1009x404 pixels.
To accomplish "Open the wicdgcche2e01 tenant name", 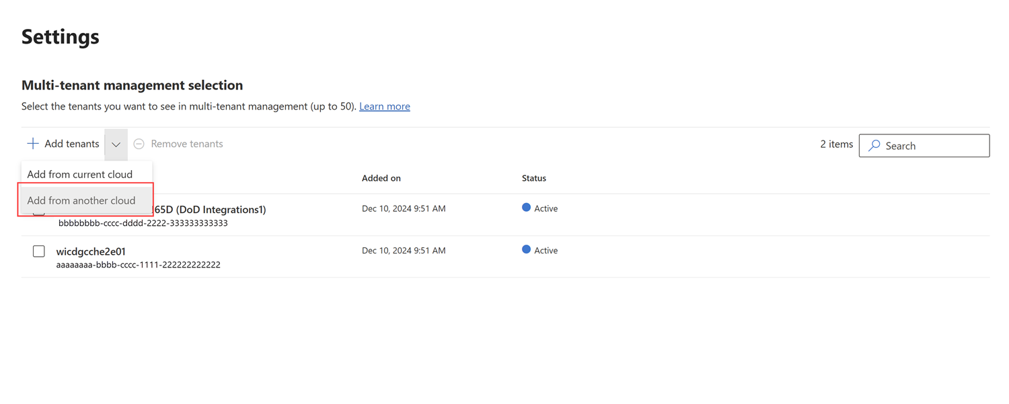I will click(91, 251).
